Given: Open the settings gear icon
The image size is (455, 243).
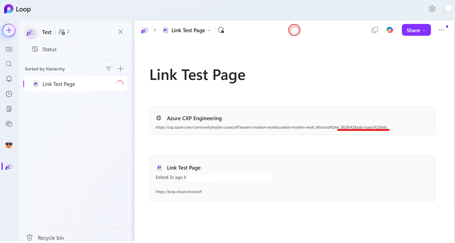Looking at the screenshot, I should [x=432, y=9].
